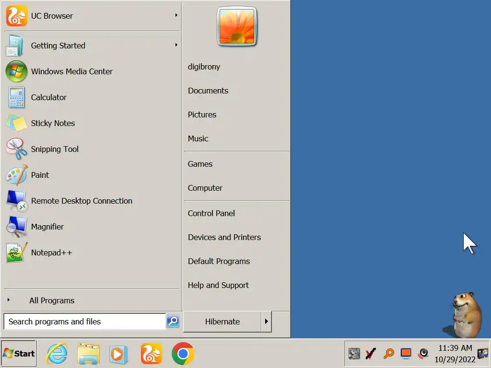The width and height of the screenshot is (491, 368).
Task: Open the Calculator icon
Action: click(x=16, y=97)
